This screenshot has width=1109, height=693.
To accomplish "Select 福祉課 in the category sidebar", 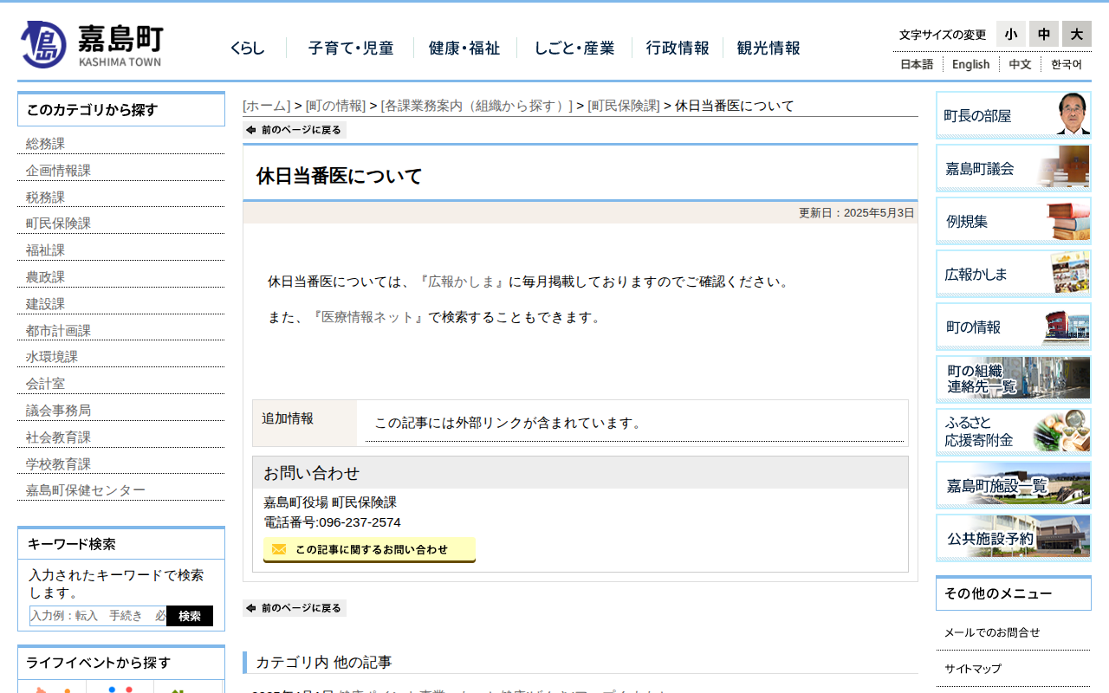I will [45, 250].
